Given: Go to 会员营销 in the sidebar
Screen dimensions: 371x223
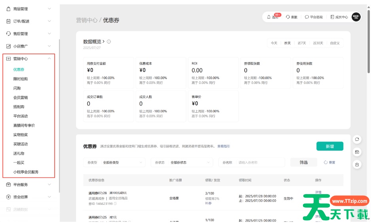Looking at the screenshot, I should coord(21,97).
